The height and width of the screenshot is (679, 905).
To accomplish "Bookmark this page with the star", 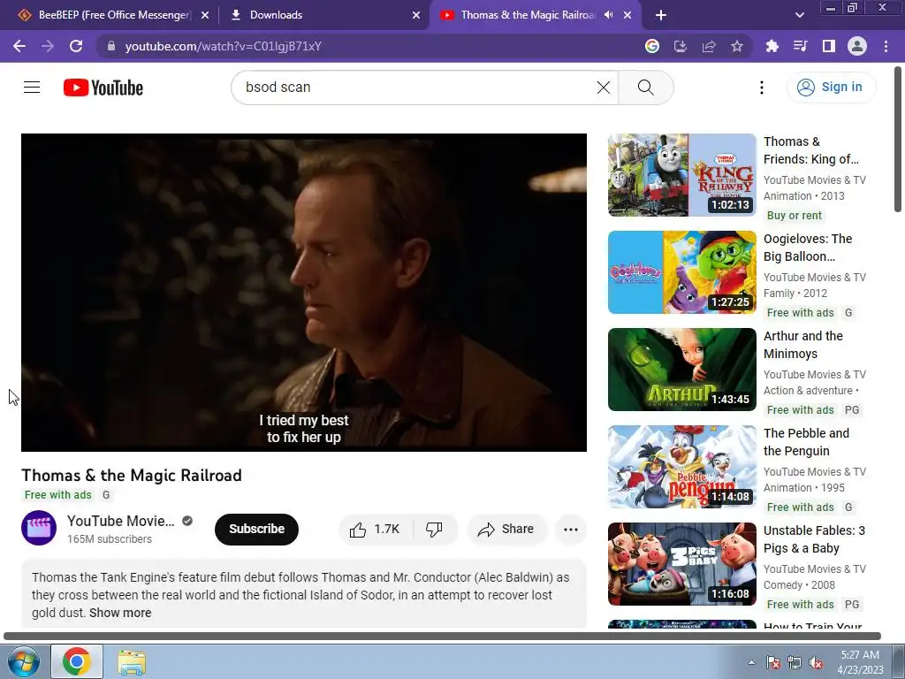I will point(736,46).
